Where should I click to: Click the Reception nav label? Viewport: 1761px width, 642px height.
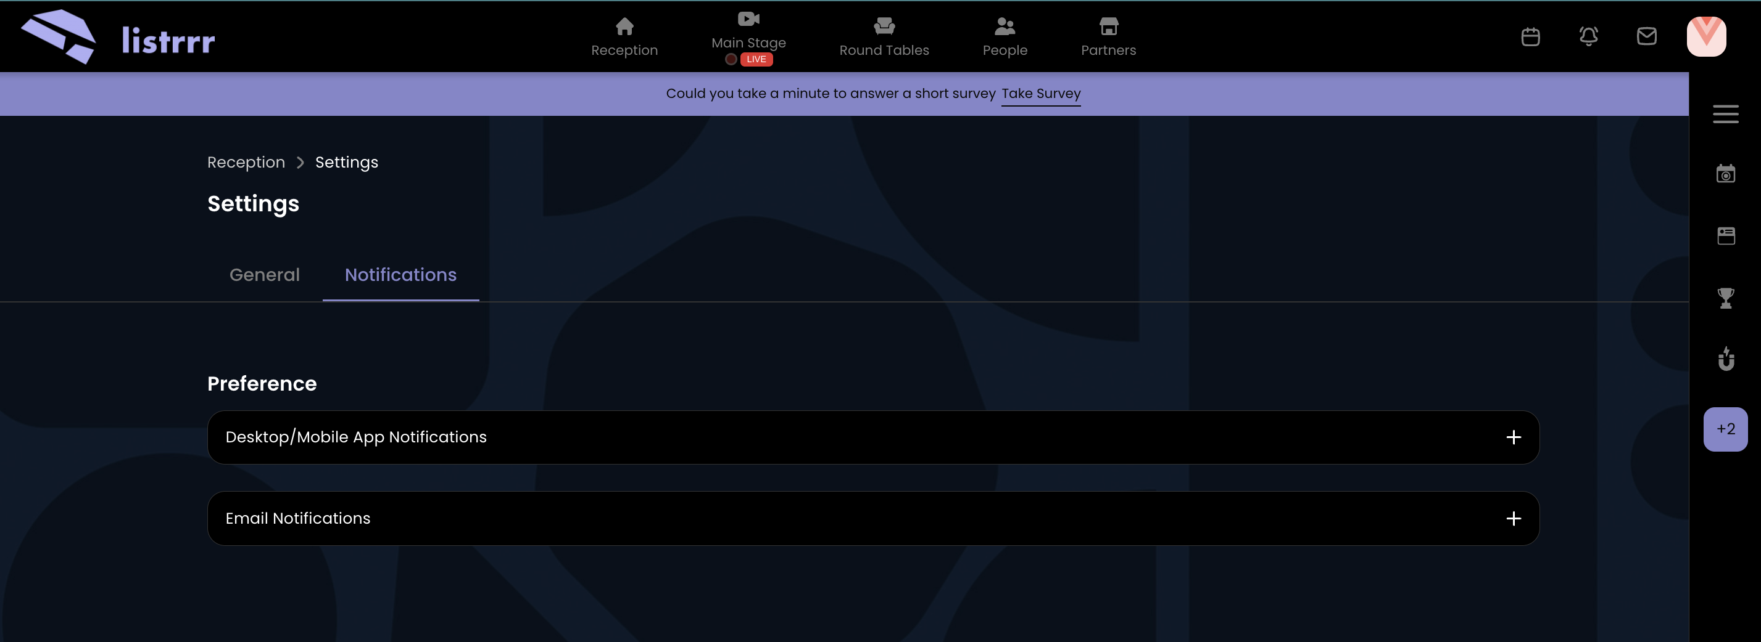tap(624, 51)
